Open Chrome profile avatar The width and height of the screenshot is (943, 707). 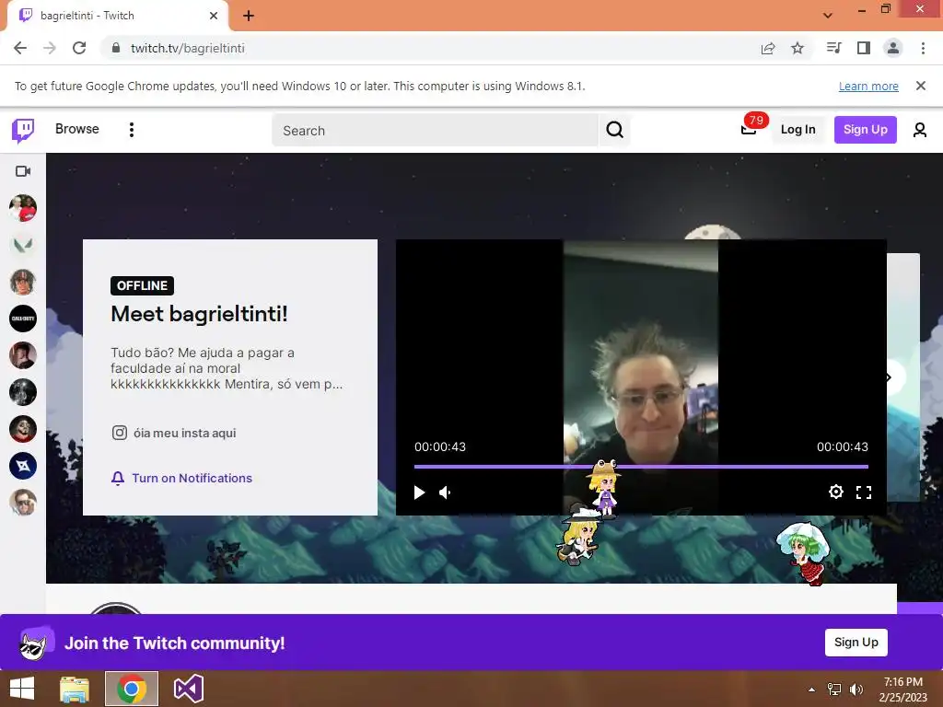click(x=893, y=48)
